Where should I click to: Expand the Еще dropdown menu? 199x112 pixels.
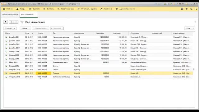coord(189,28)
